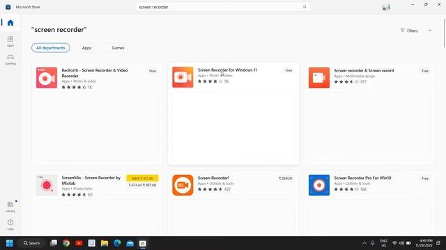The image size is (446, 250).
Task: Open the taskbar clock and date
Action: (x=424, y=243)
